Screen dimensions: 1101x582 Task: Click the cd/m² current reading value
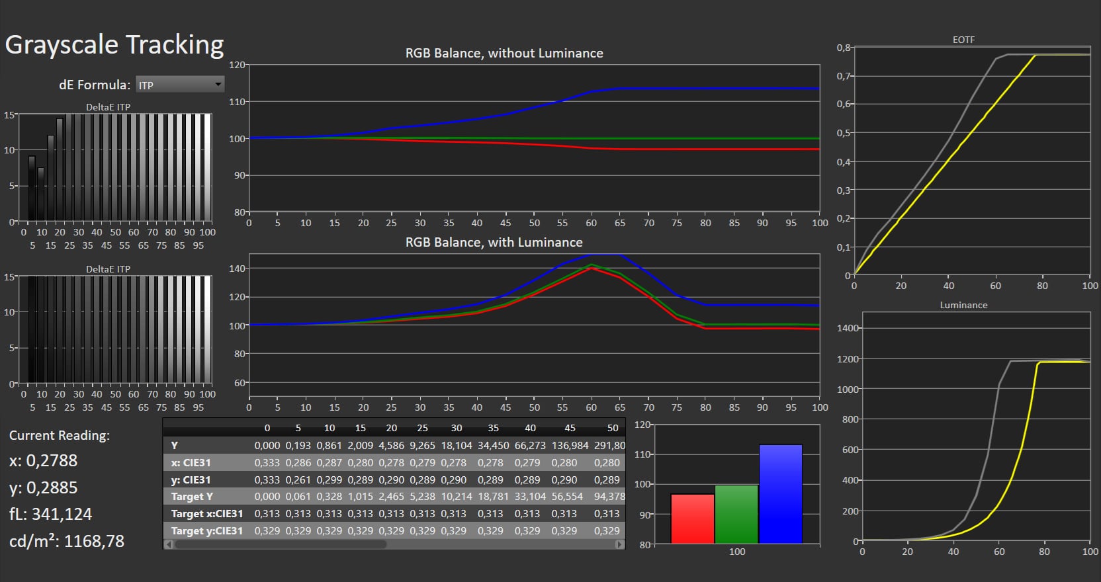[94, 541]
